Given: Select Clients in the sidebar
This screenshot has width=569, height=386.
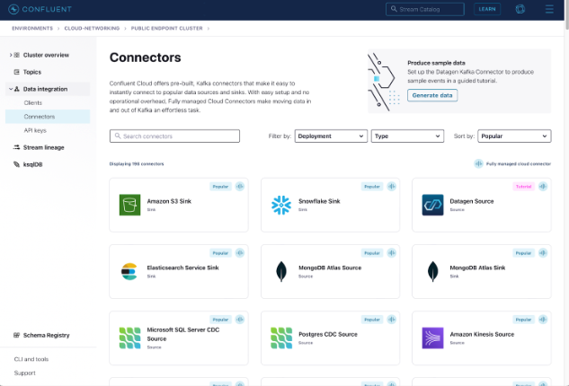Looking at the screenshot, I should click(32, 103).
